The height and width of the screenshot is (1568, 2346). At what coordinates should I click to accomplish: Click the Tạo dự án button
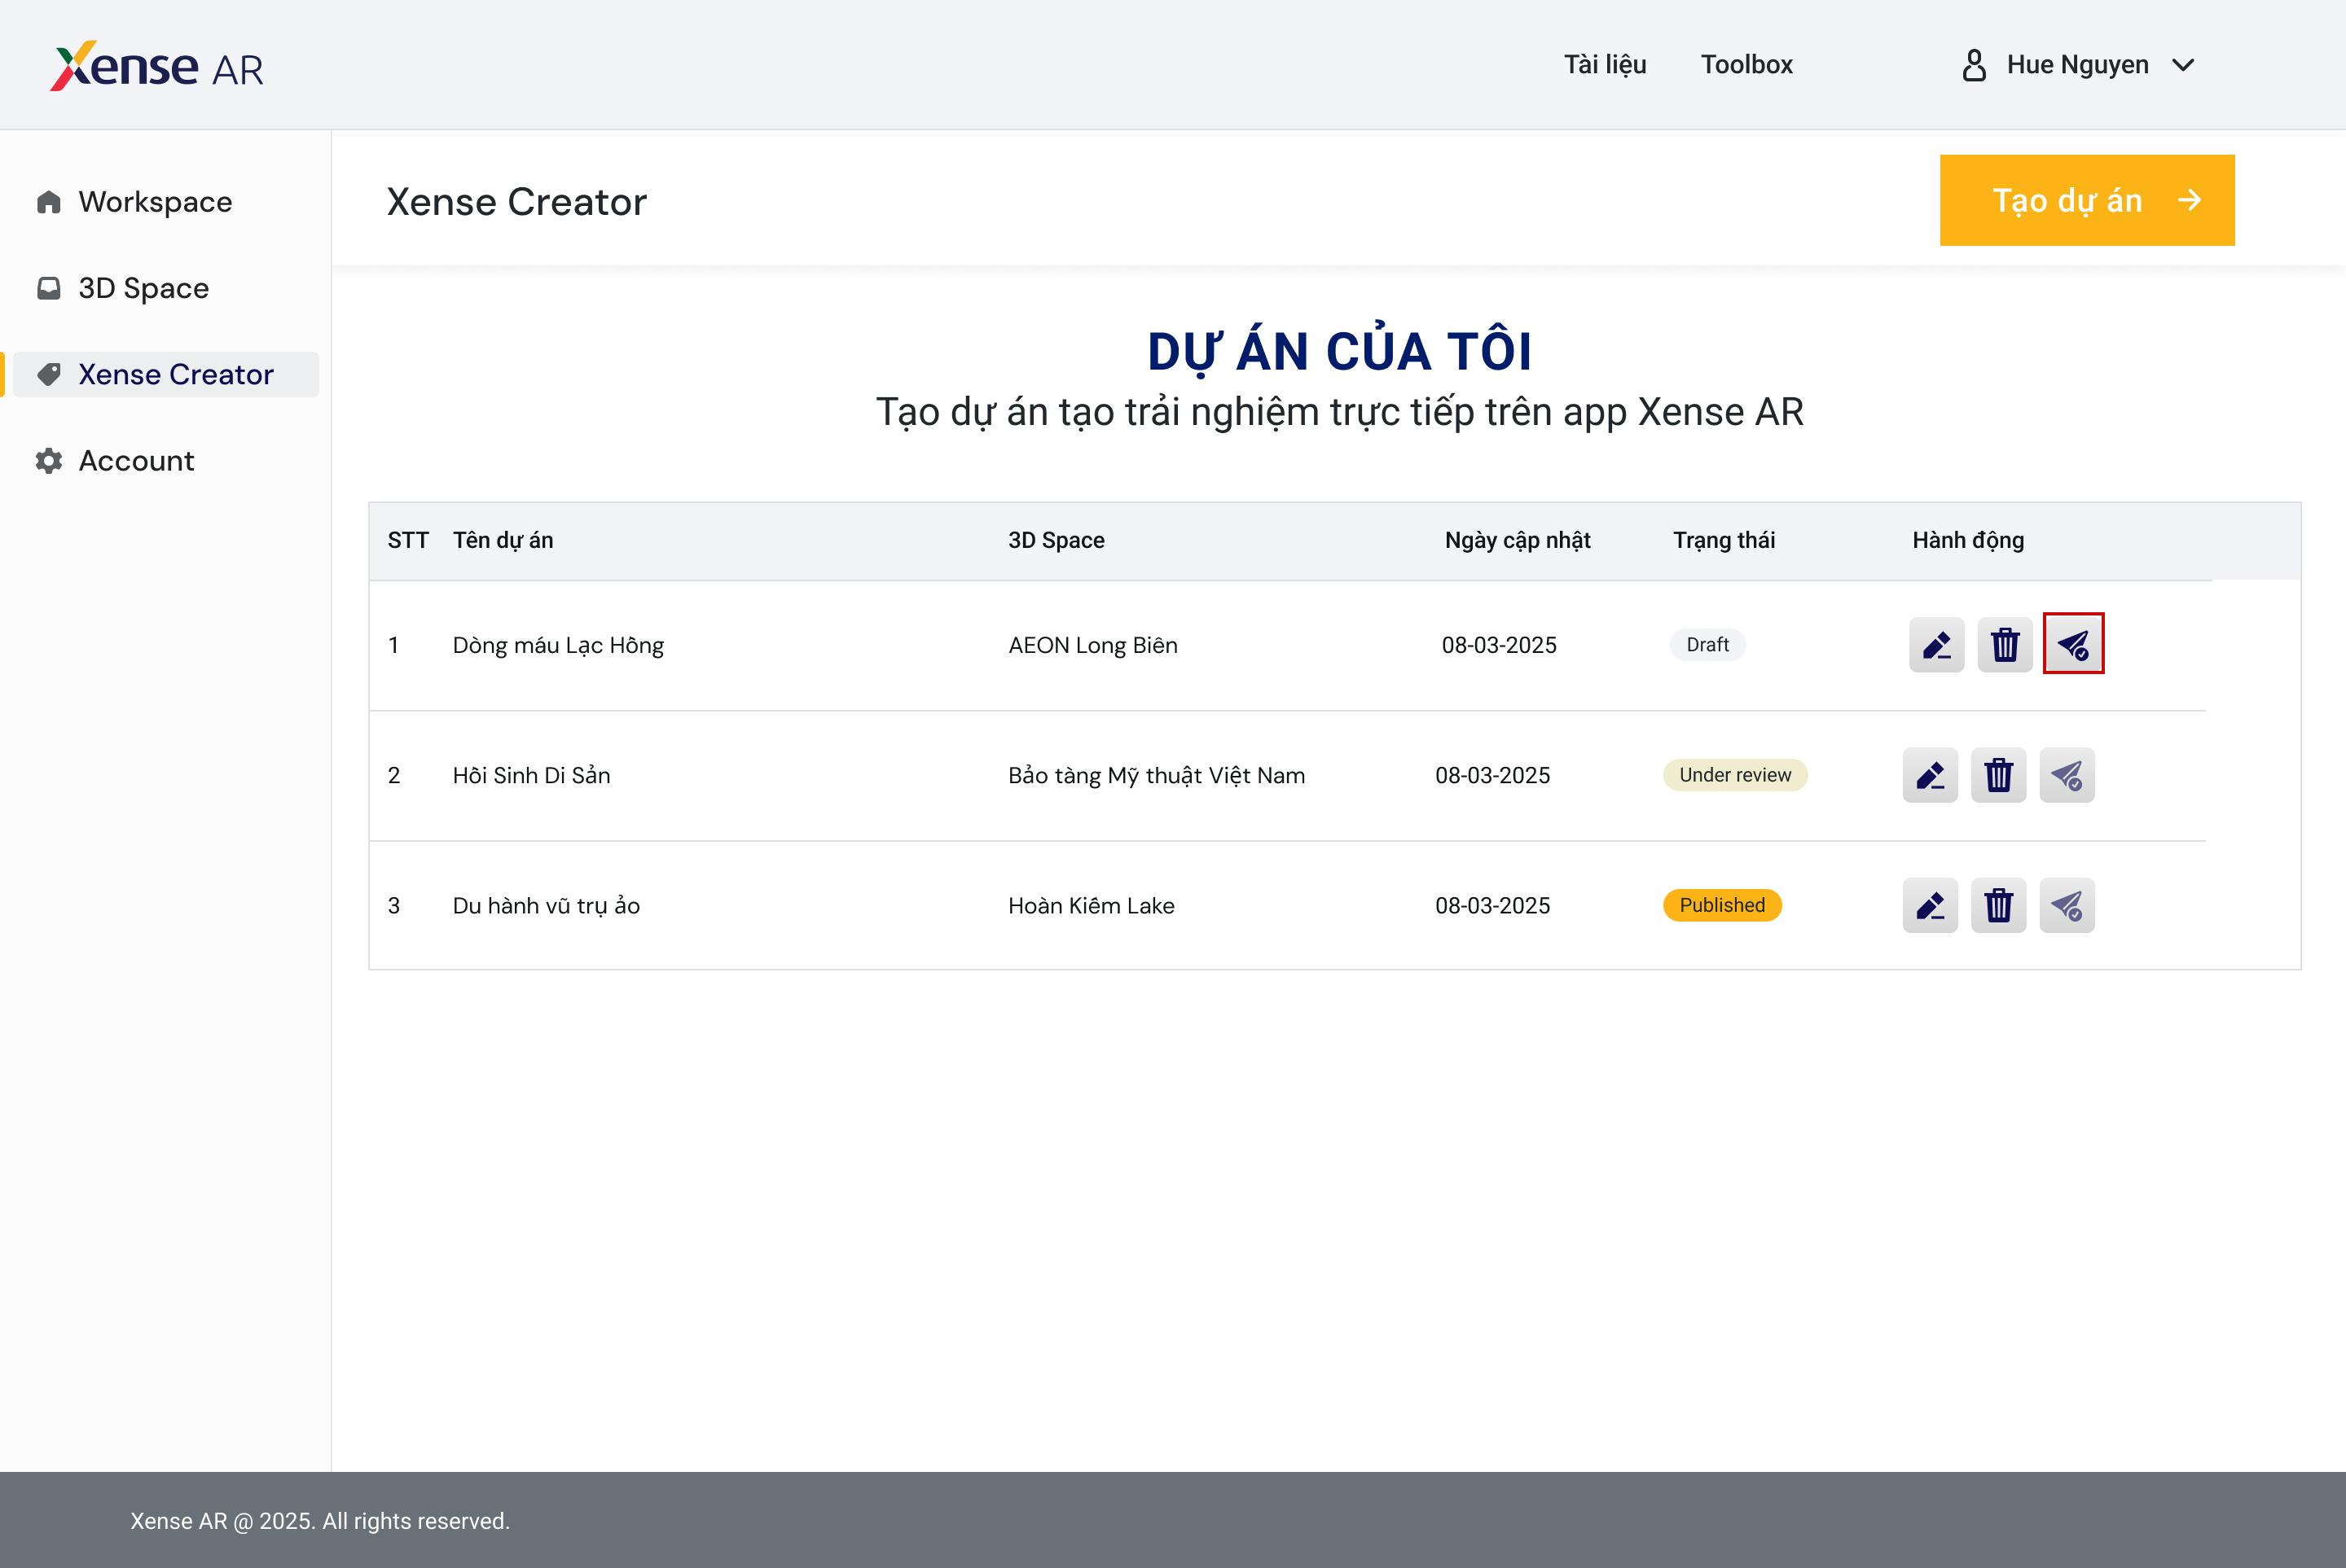[2086, 200]
